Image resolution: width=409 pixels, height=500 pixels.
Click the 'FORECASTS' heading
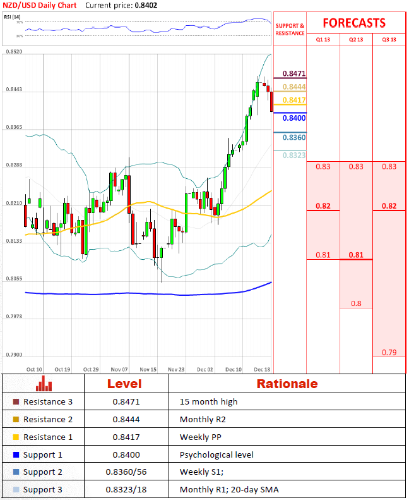pos(354,23)
